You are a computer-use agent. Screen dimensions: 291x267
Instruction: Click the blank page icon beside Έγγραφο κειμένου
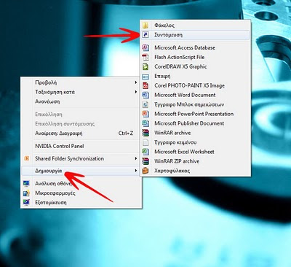coord(145,142)
